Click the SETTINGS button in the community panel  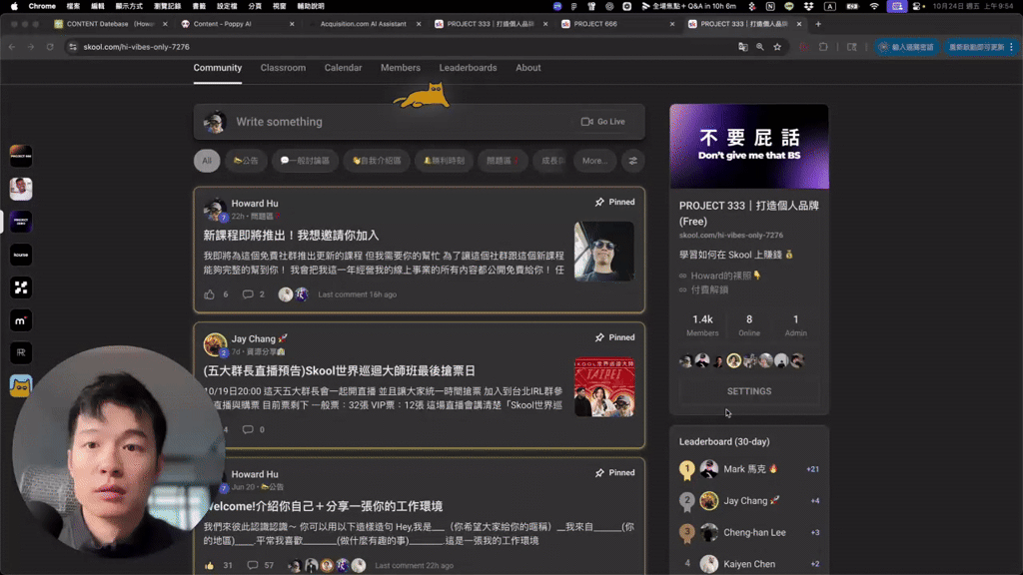point(748,390)
